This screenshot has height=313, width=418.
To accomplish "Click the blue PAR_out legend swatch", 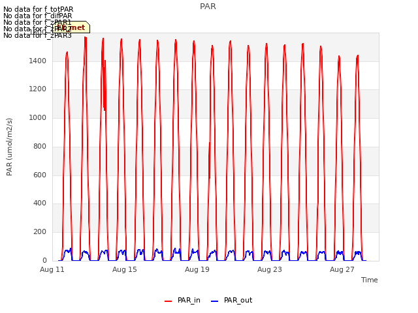I will (x=215, y=301).
